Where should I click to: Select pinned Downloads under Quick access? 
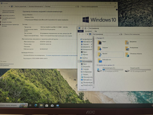point(86,44)
